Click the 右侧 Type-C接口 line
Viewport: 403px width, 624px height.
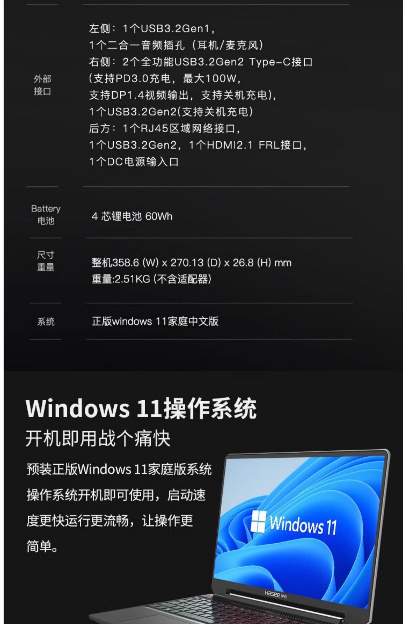(201, 62)
